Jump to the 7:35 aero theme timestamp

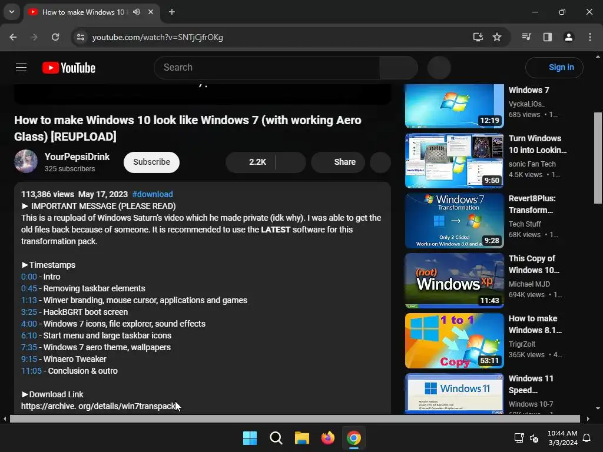[x=29, y=347]
